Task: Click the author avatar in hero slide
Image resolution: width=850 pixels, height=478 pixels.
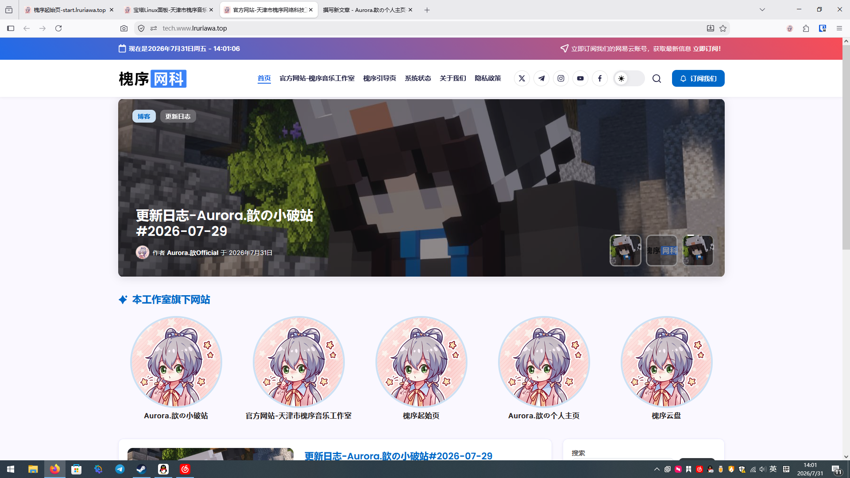Action: [143, 252]
